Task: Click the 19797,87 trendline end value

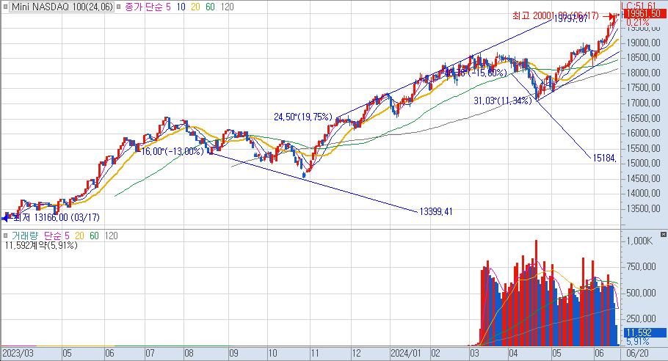Action: click(570, 19)
